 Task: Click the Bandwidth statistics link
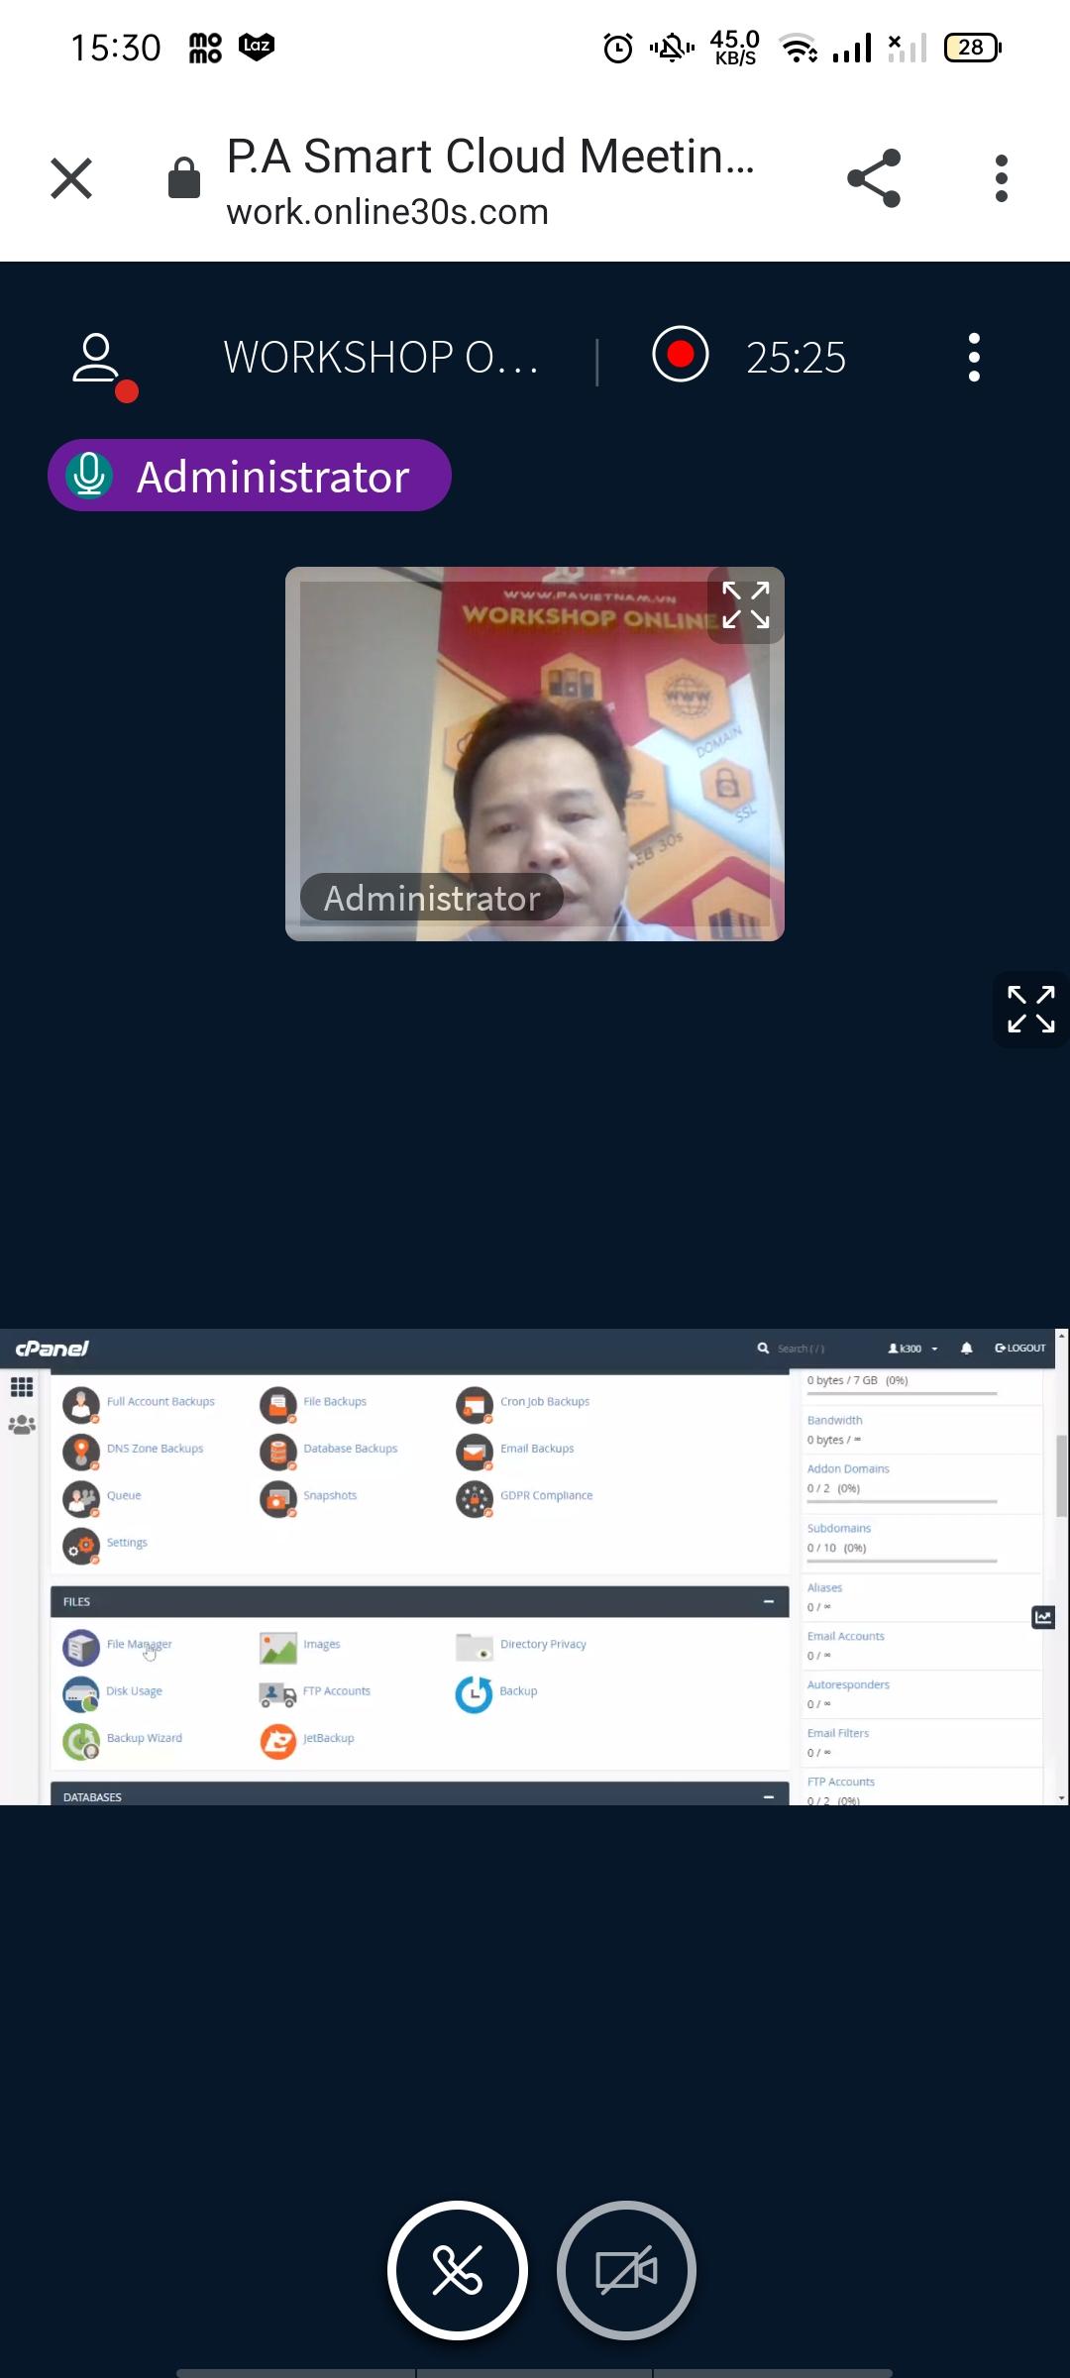coord(834,1420)
